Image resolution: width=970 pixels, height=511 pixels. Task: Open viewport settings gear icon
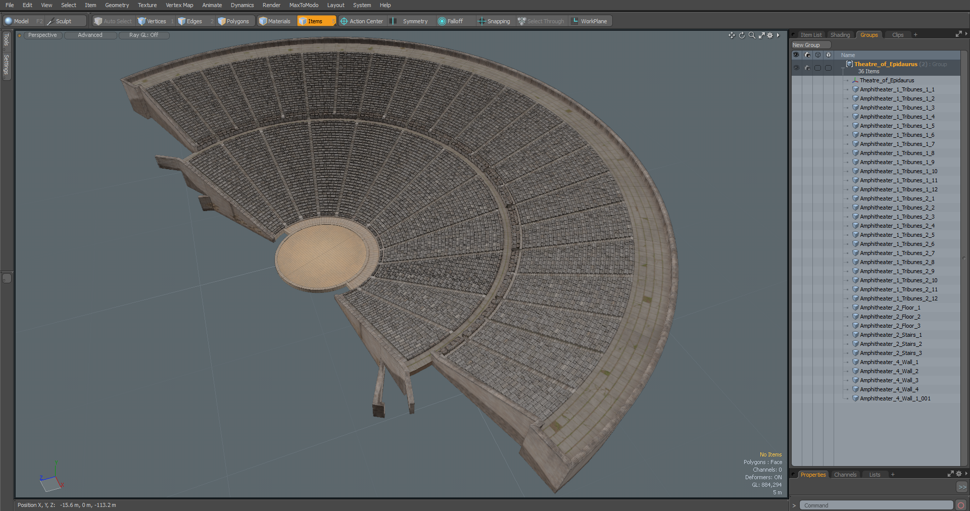click(770, 35)
